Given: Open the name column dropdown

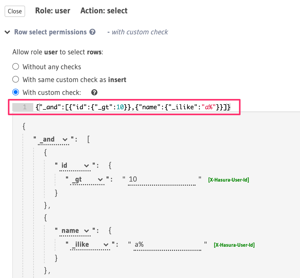Looking at the screenshot, I should click(75, 231).
